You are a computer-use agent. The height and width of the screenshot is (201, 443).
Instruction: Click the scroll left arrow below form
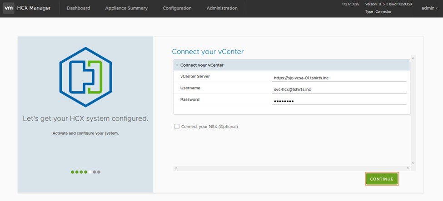tap(176, 168)
